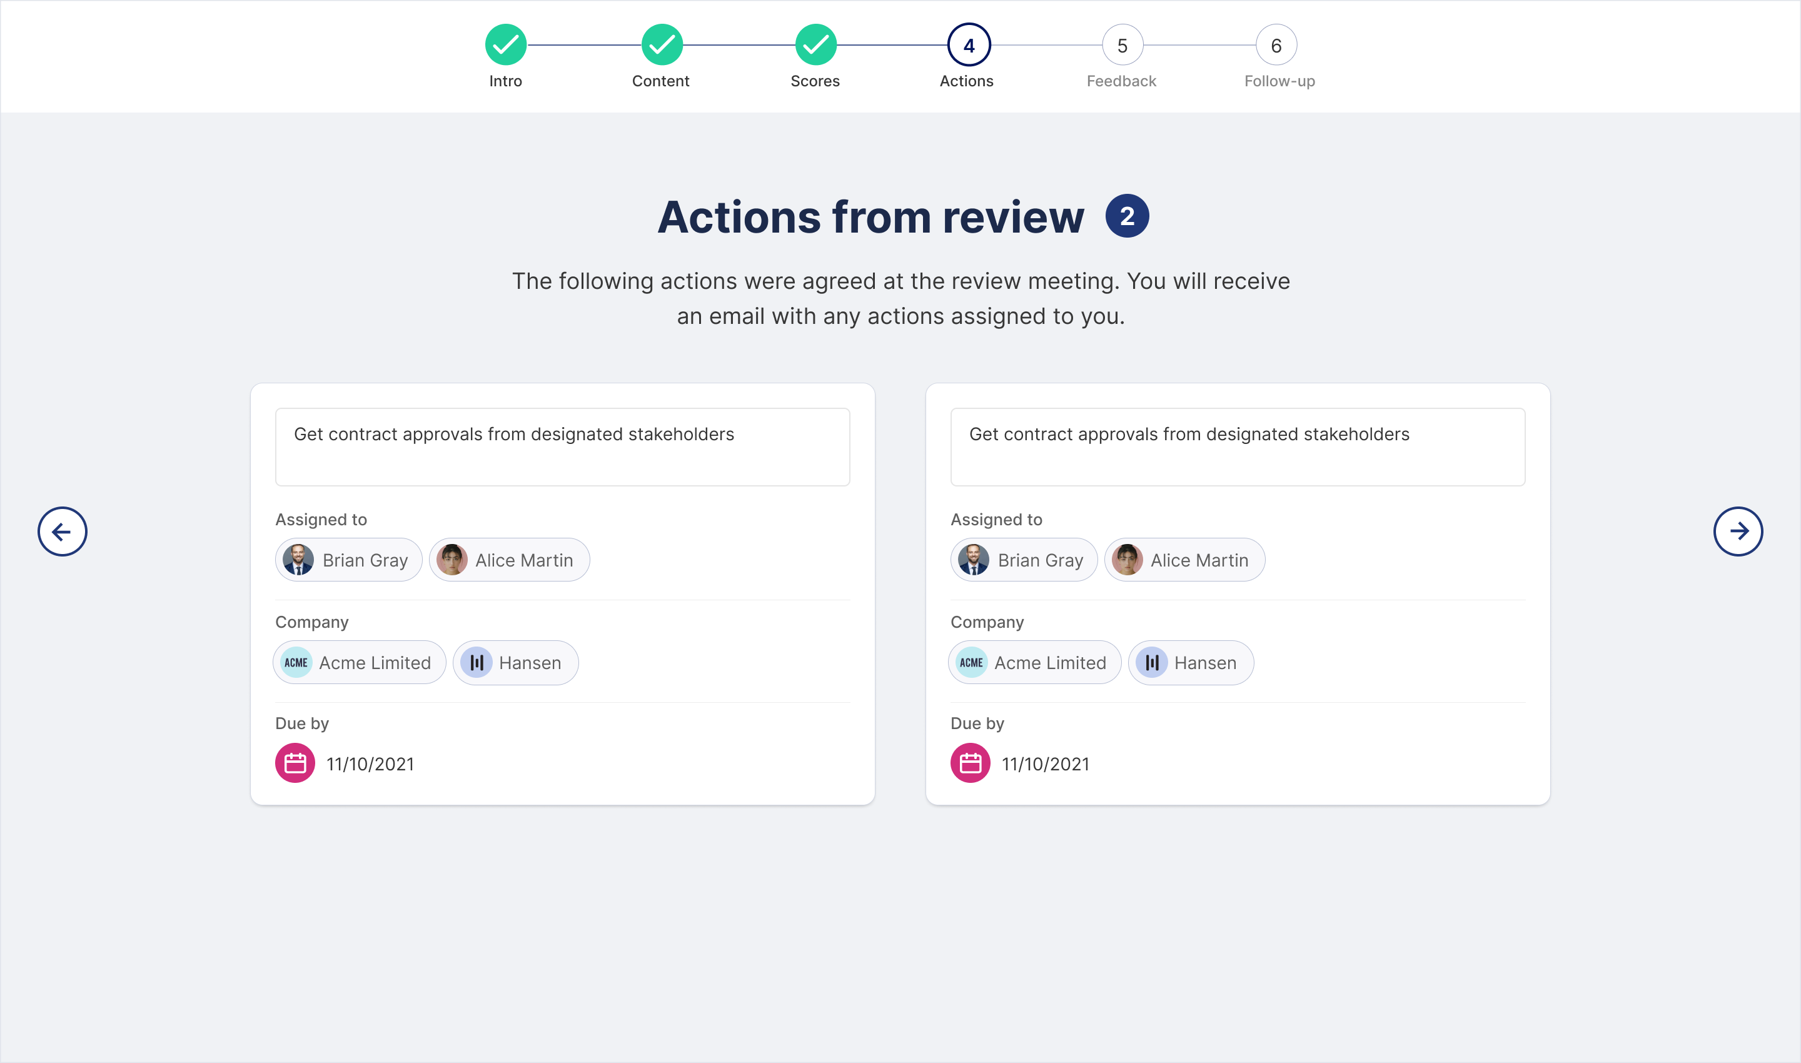Click the back navigation arrow button
The image size is (1801, 1063).
point(62,531)
